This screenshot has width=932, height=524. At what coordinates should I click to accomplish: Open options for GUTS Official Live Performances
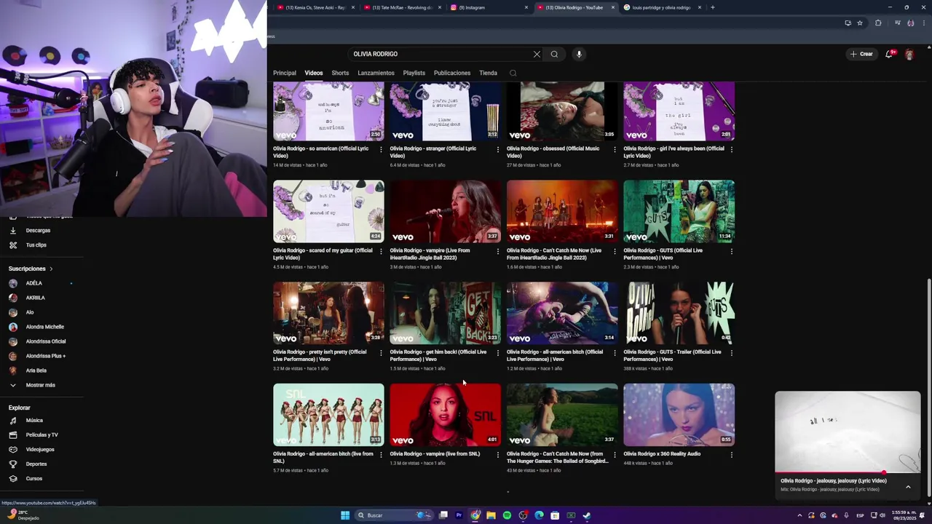[731, 251]
